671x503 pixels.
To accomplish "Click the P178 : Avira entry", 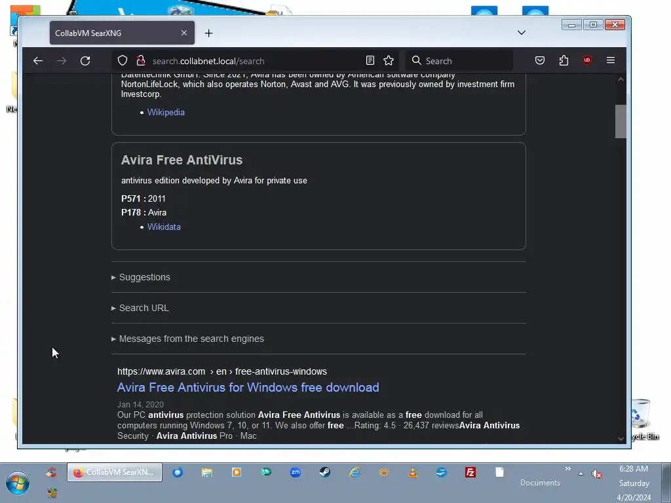I will [x=144, y=212].
